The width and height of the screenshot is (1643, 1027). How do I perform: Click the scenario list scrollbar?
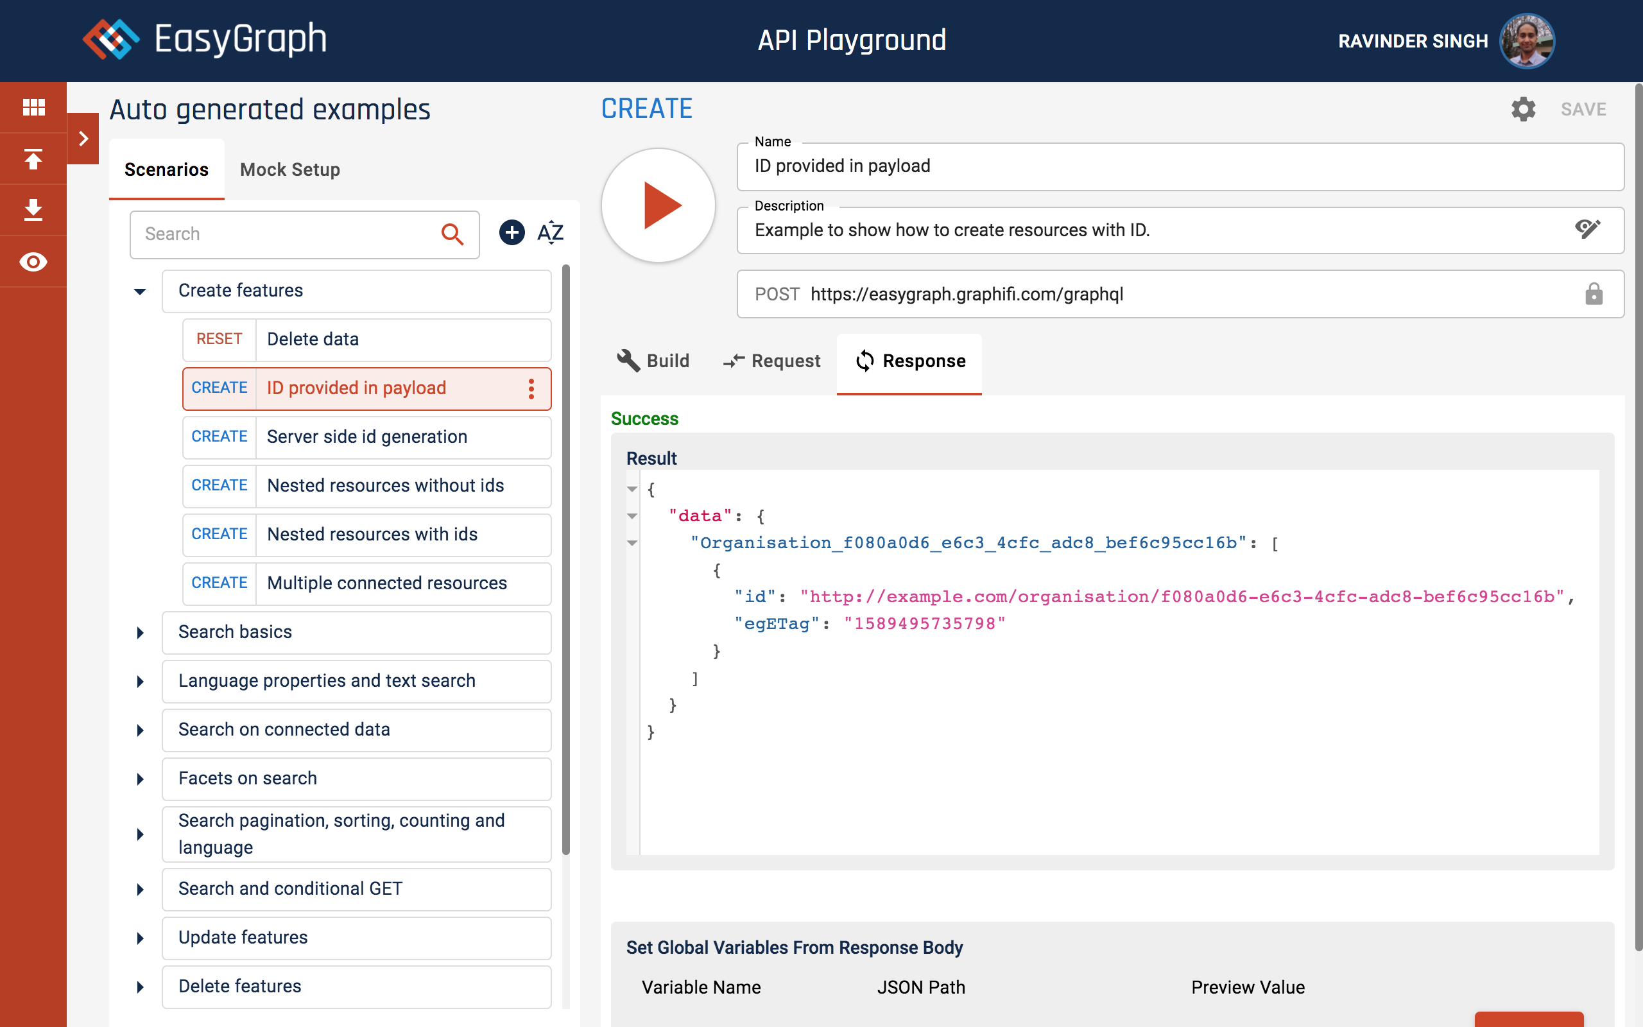point(565,560)
